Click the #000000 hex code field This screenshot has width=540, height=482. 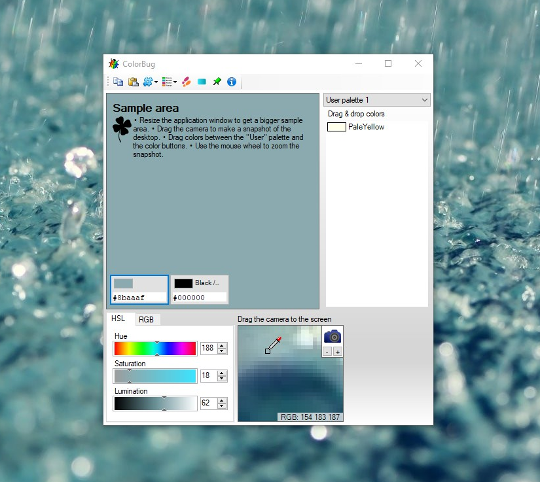(200, 298)
